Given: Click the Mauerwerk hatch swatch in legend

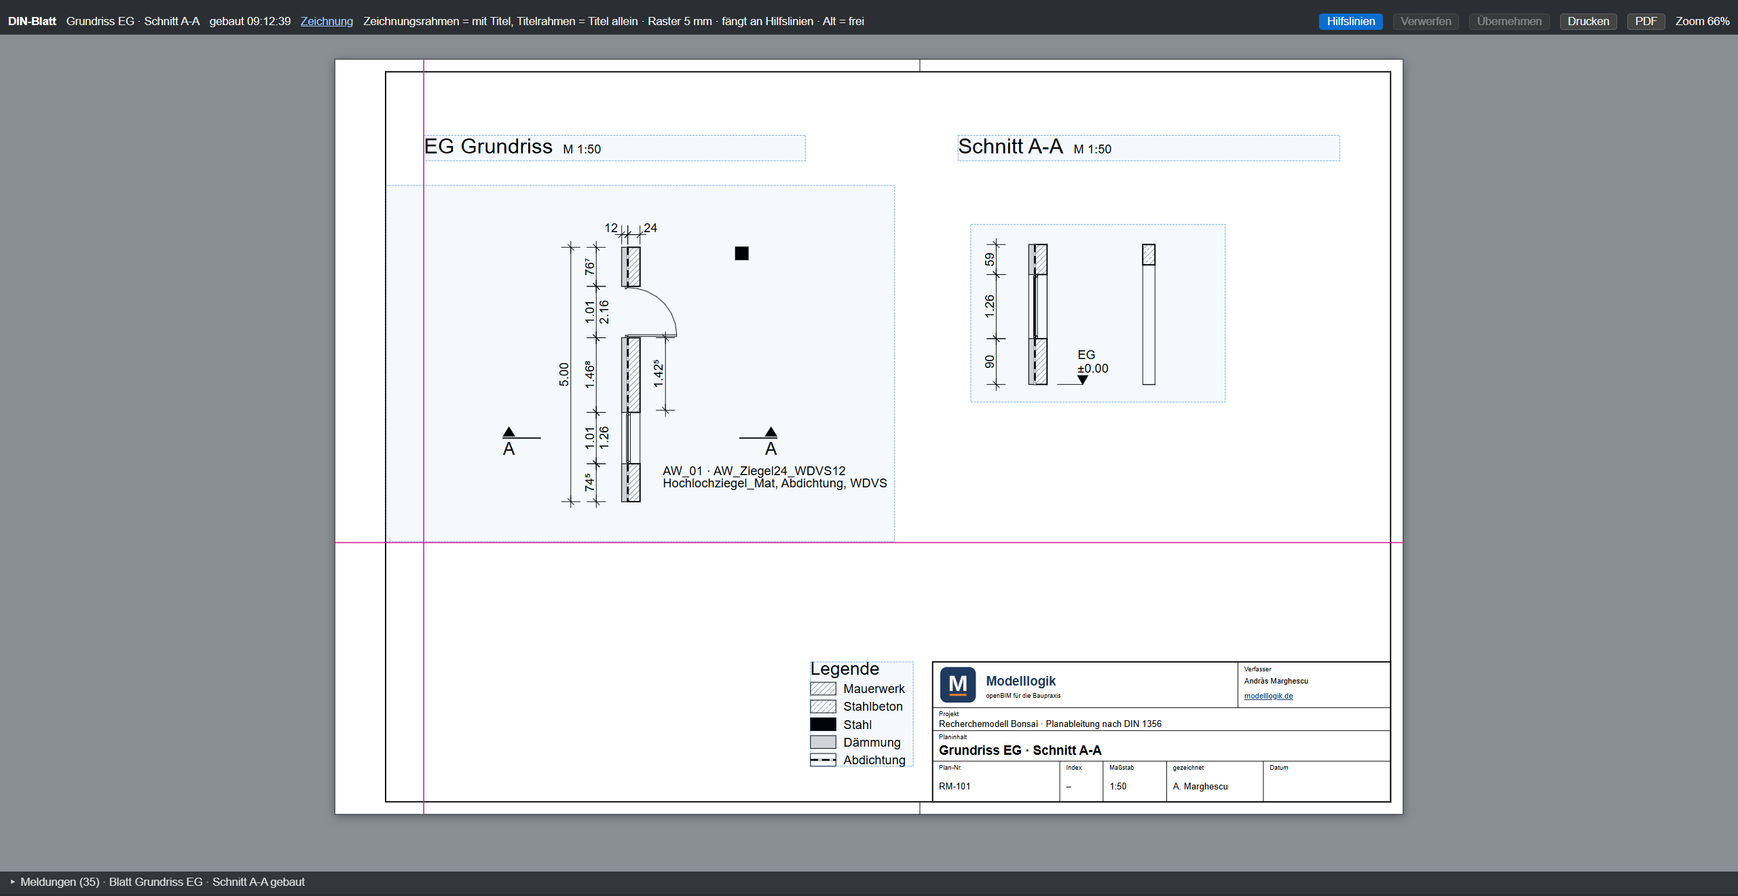Looking at the screenshot, I should pyautogui.click(x=823, y=688).
